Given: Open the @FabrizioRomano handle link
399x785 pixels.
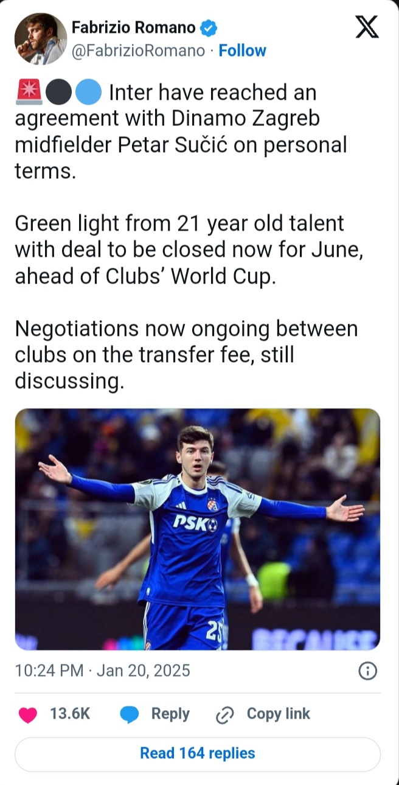Looking at the screenshot, I should [138, 51].
